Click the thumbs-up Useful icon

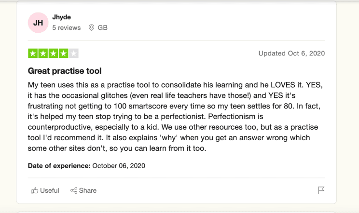pos(34,190)
